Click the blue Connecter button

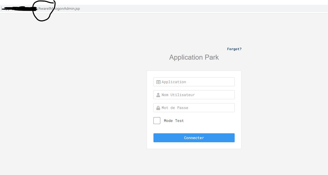pyautogui.click(x=194, y=138)
